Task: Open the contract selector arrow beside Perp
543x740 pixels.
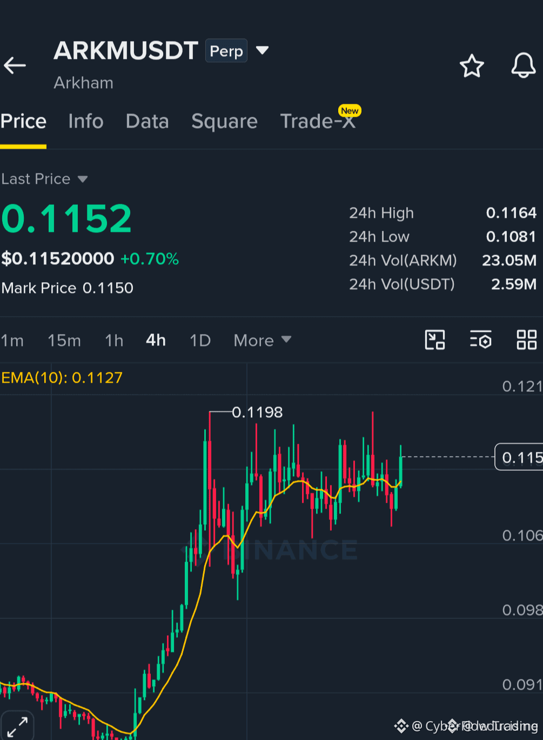Action: click(x=262, y=51)
